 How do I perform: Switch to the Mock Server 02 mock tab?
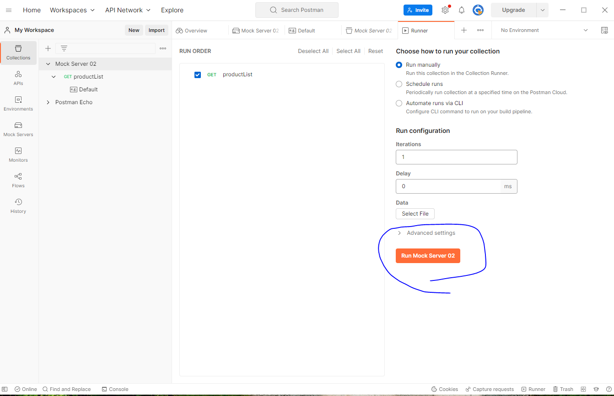(x=256, y=31)
